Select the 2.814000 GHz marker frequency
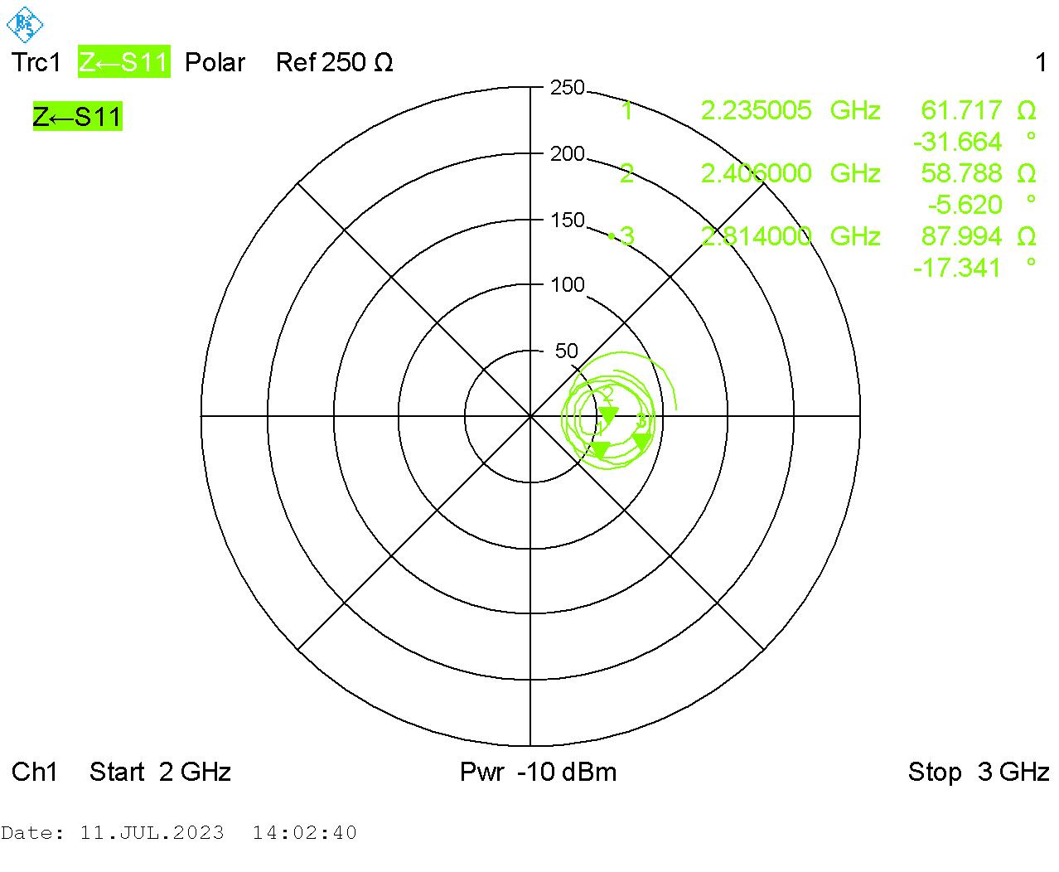The height and width of the screenshot is (872, 1059). click(791, 236)
